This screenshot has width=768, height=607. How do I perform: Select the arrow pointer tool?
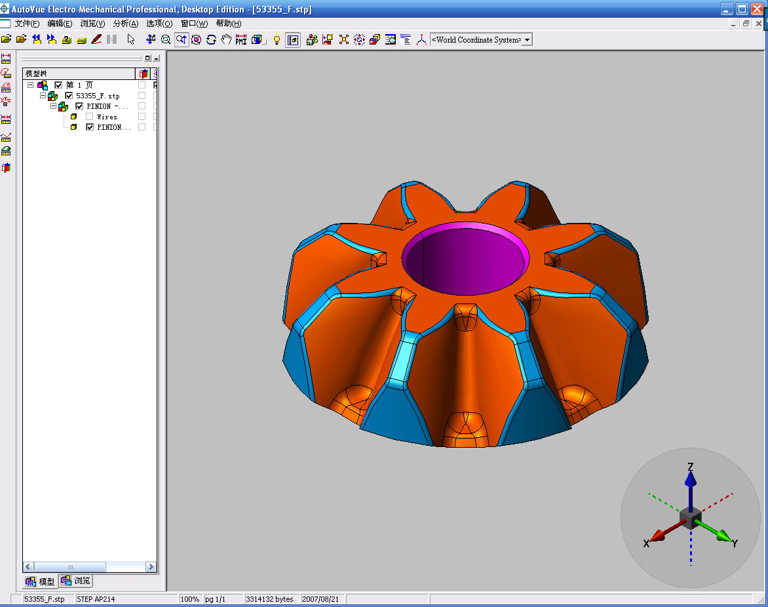(x=131, y=40)
